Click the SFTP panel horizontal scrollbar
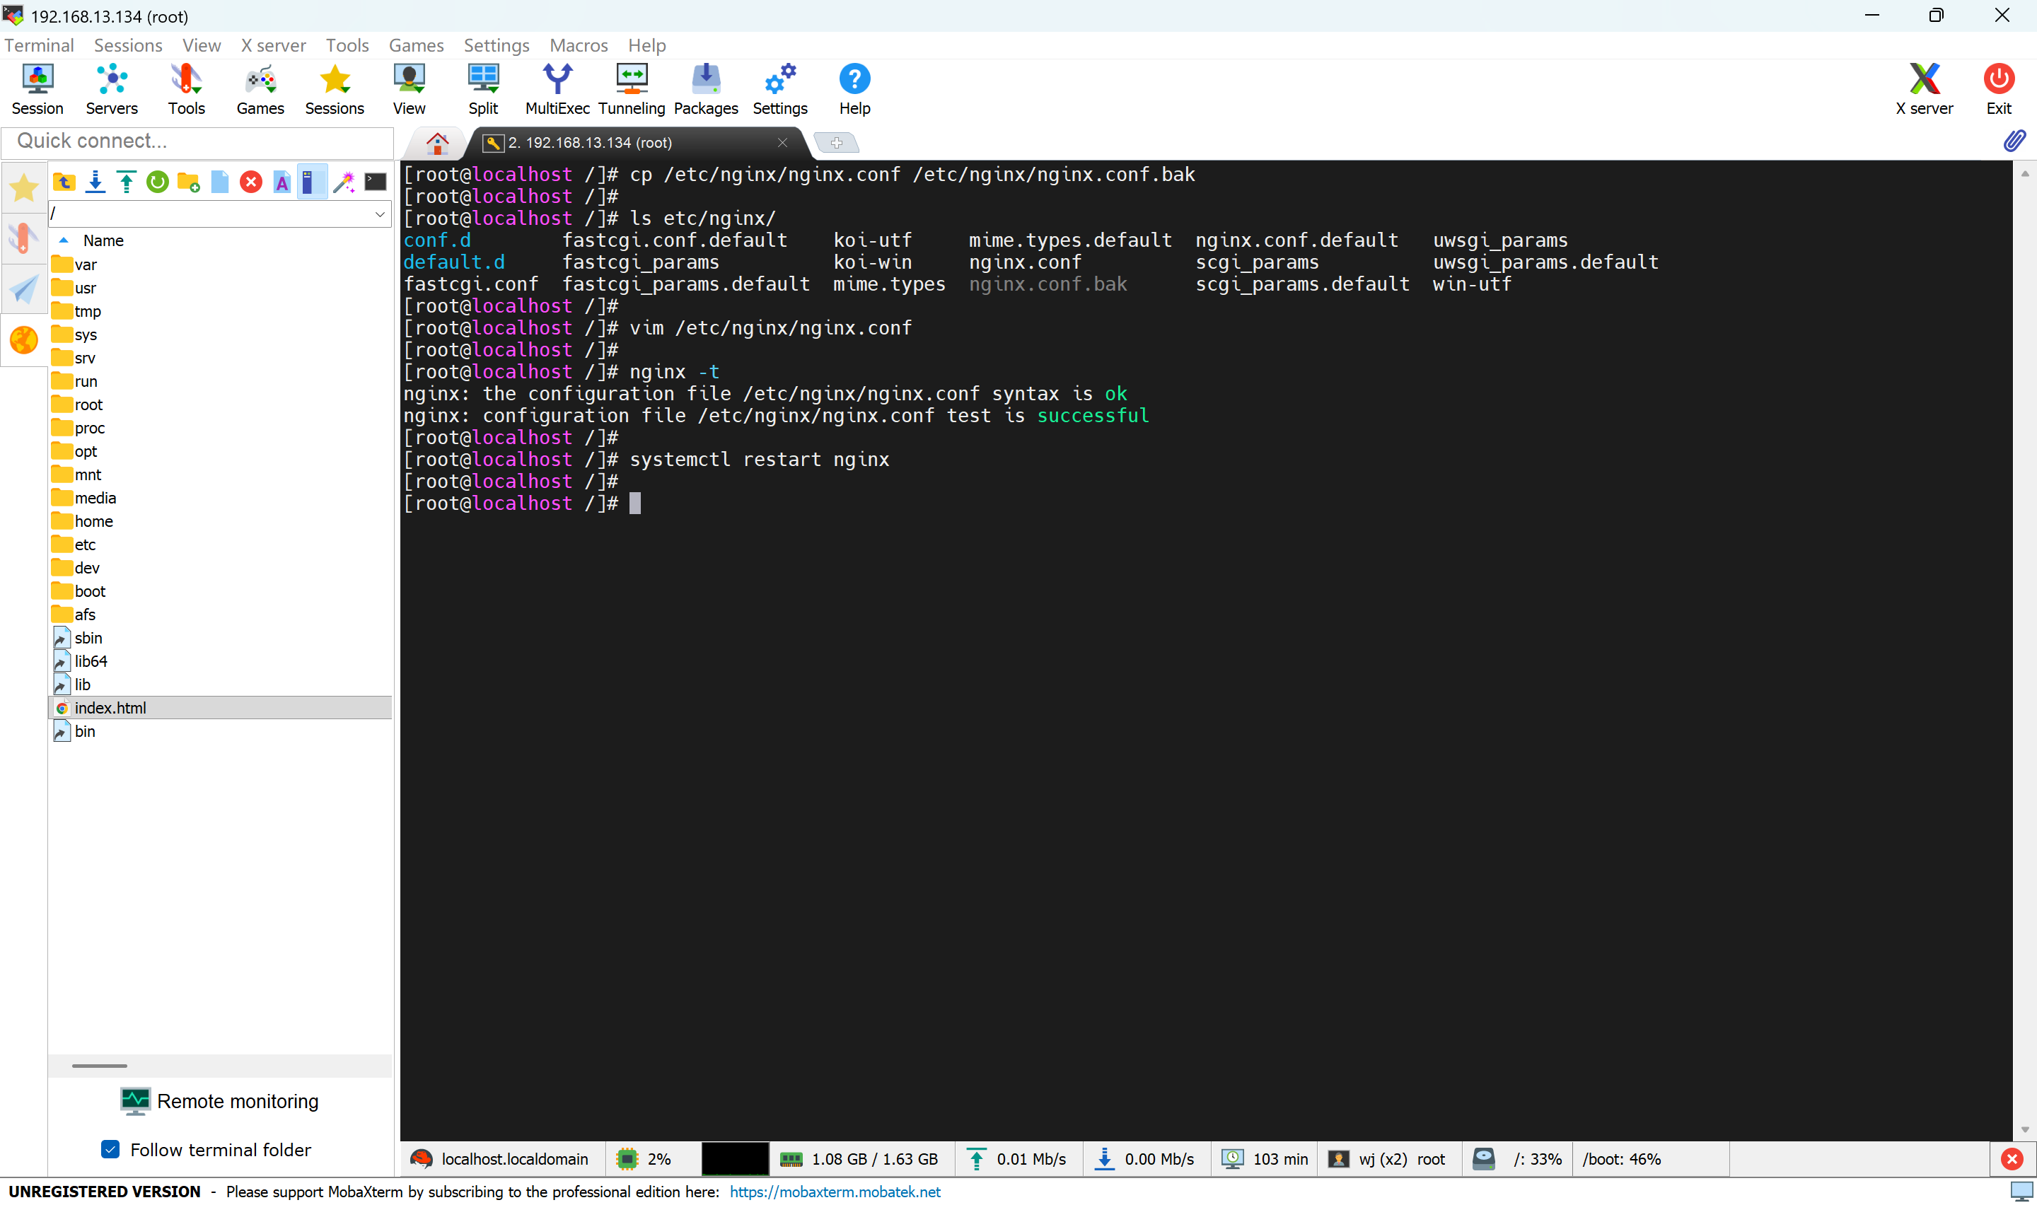 [99, 1066]
